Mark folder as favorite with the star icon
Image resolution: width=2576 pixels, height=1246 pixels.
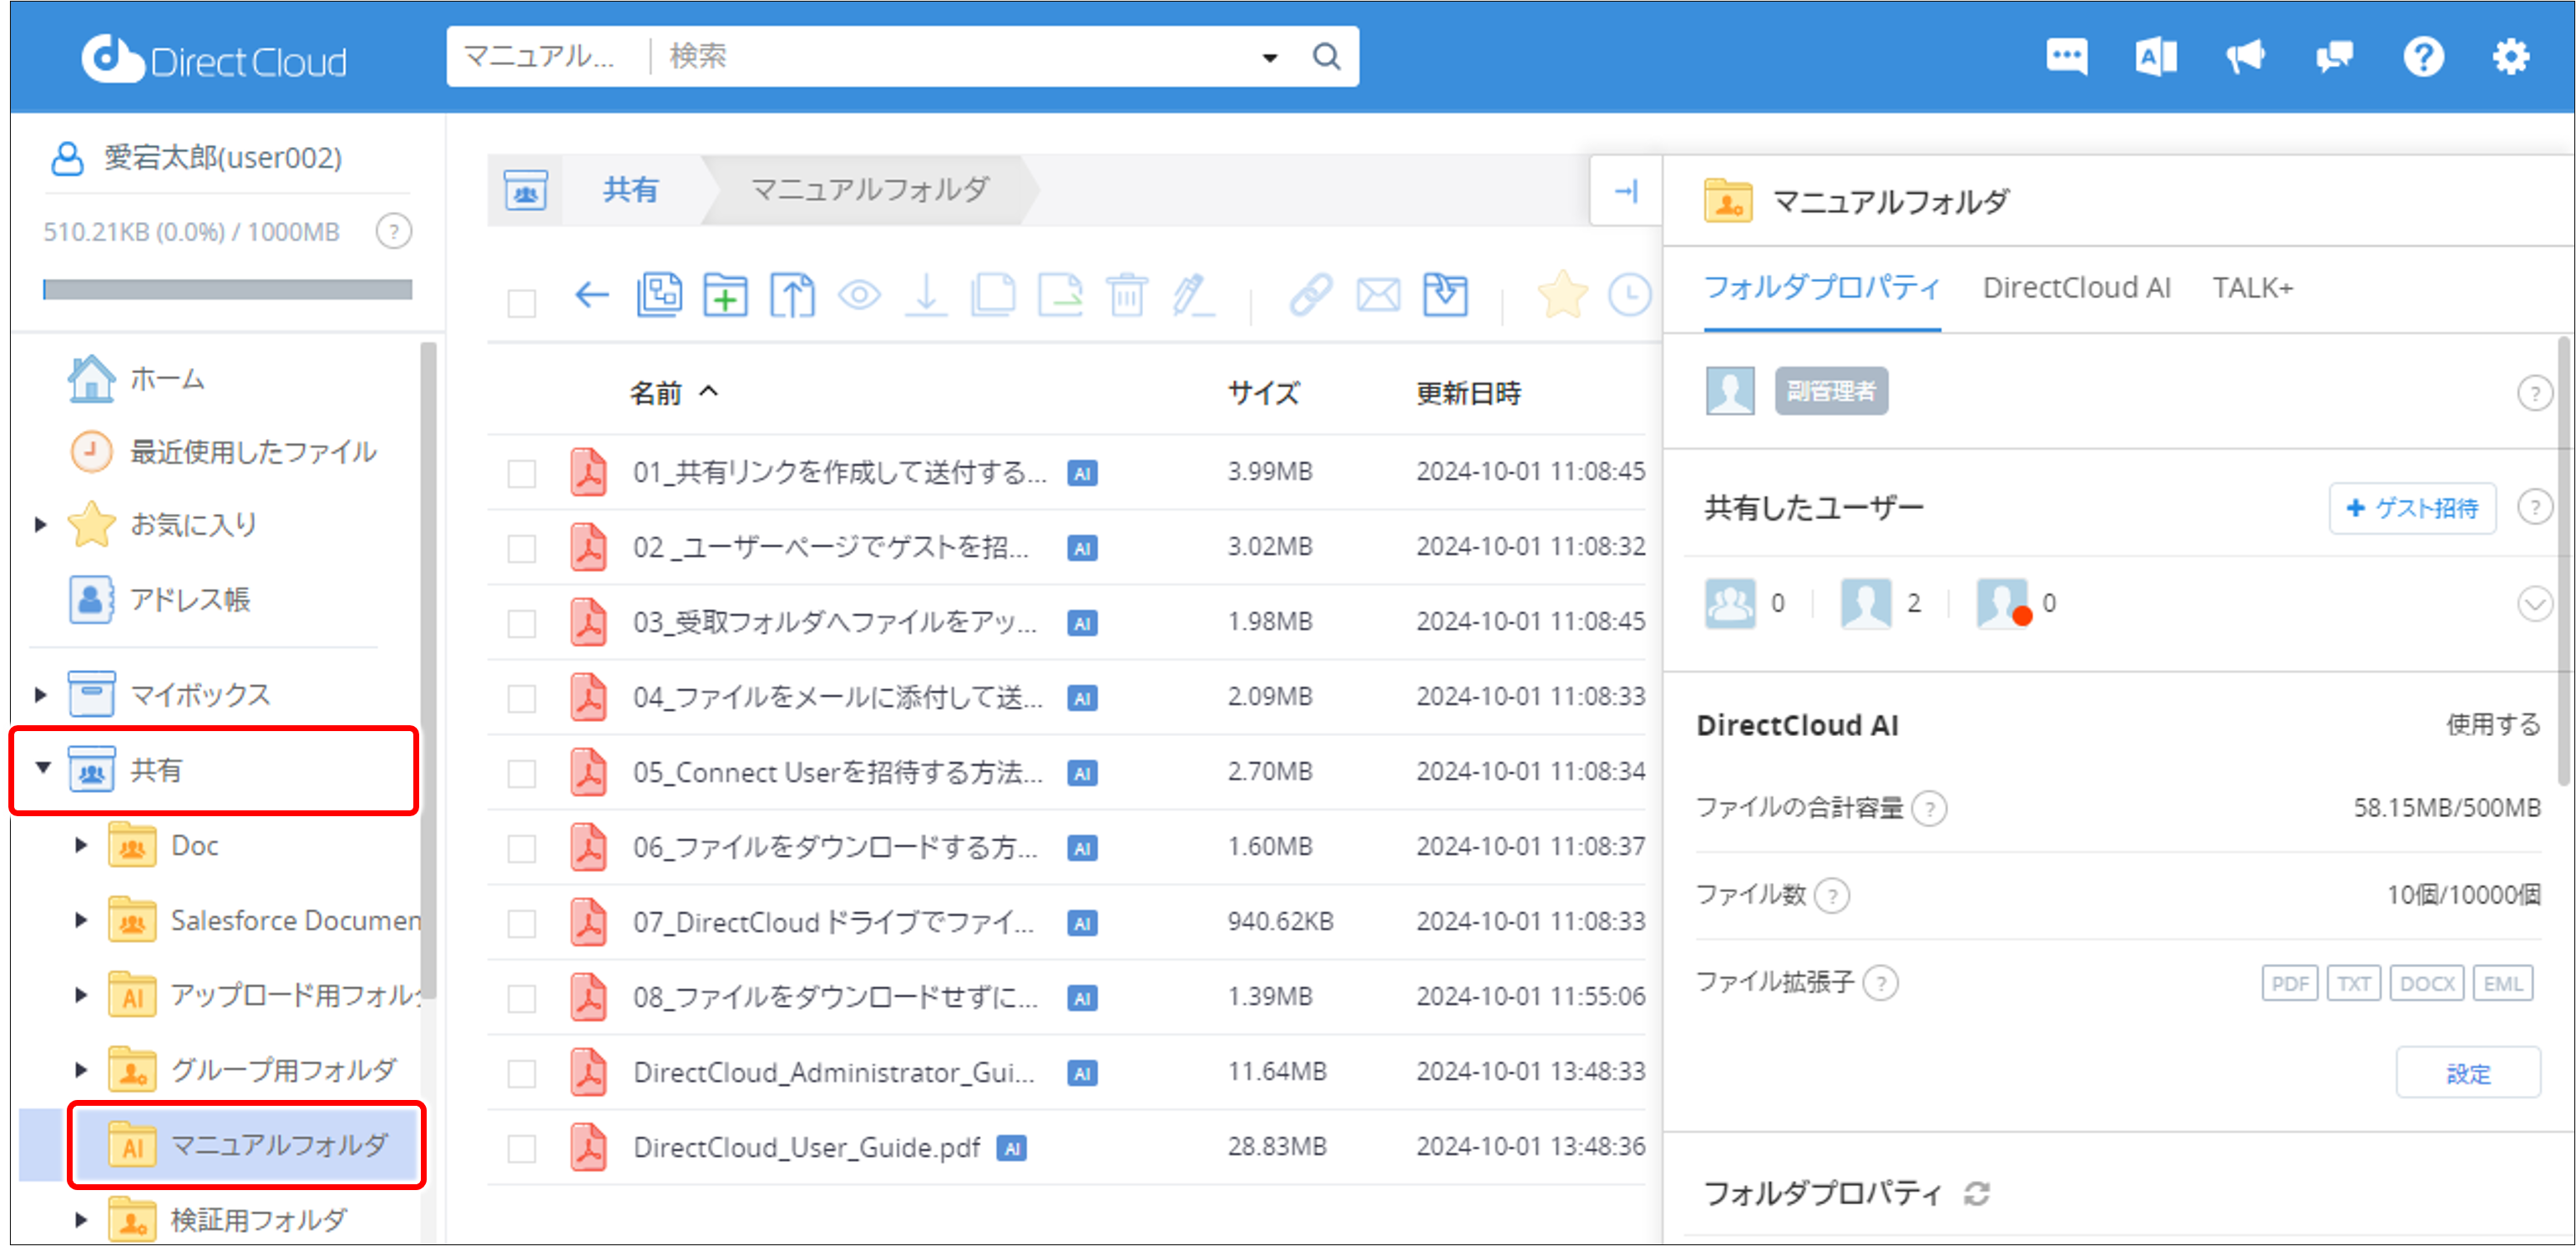point(1562,295)
